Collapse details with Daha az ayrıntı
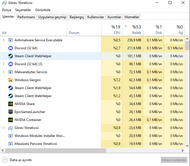 (x=17, y=160)
